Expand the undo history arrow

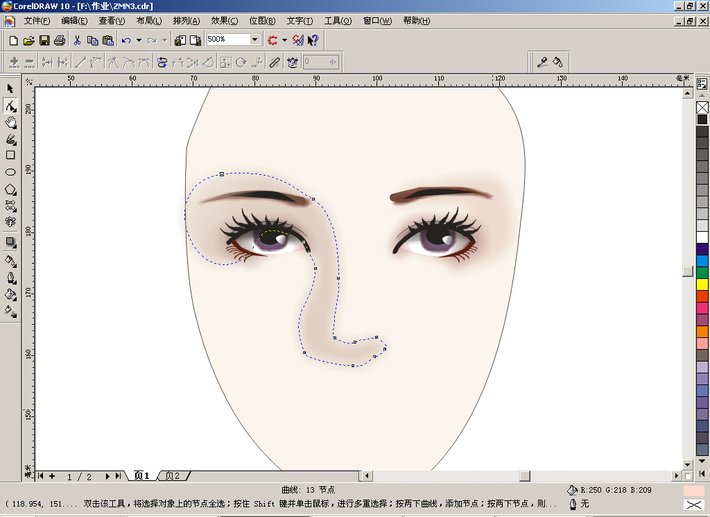tap(139, 40)
